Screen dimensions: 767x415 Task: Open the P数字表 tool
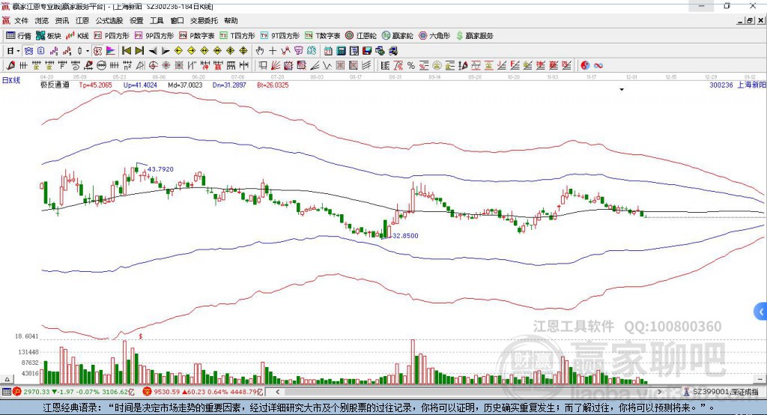click(197, 36)
